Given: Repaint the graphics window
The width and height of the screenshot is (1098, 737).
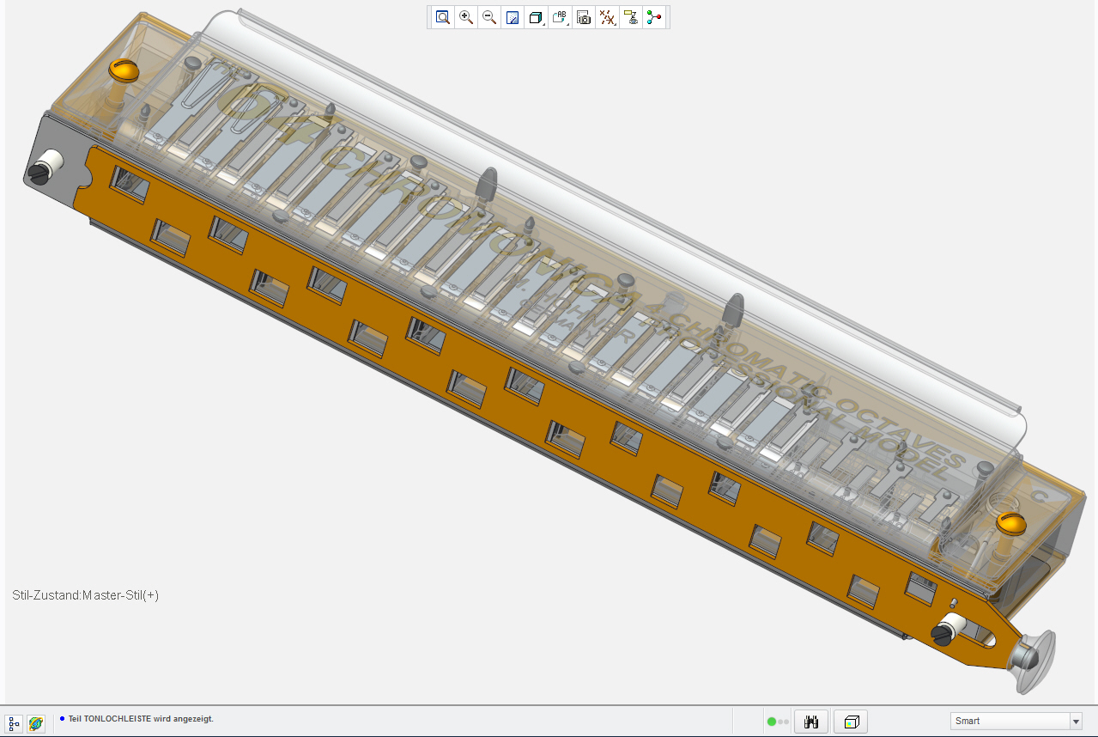Looking at the screenshot, I should pyautogui.click(x=513, y=17).
